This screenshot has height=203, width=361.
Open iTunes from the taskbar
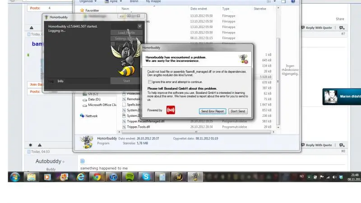coord(113,177)
